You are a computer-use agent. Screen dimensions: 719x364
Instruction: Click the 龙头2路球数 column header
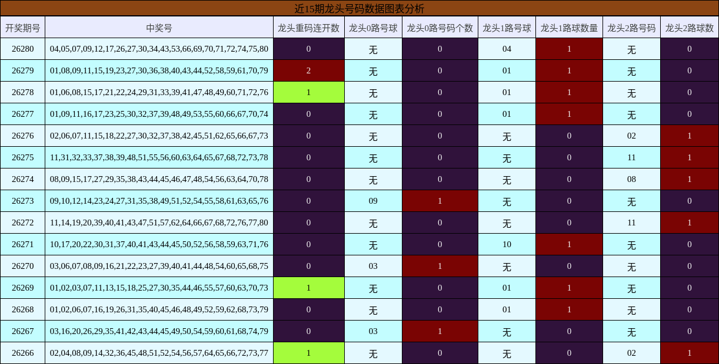[690, 27]
